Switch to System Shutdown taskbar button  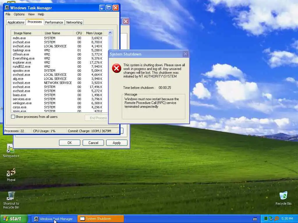click(x=101, y=219)
